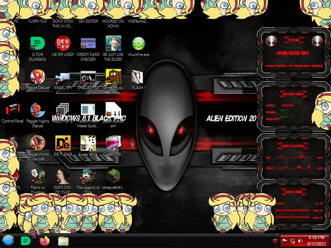Image resolution: width=331 pixels, height=248 pixels.
Task: Select the Super Hilda desktop icon
Action: click(x=88, y=143)
